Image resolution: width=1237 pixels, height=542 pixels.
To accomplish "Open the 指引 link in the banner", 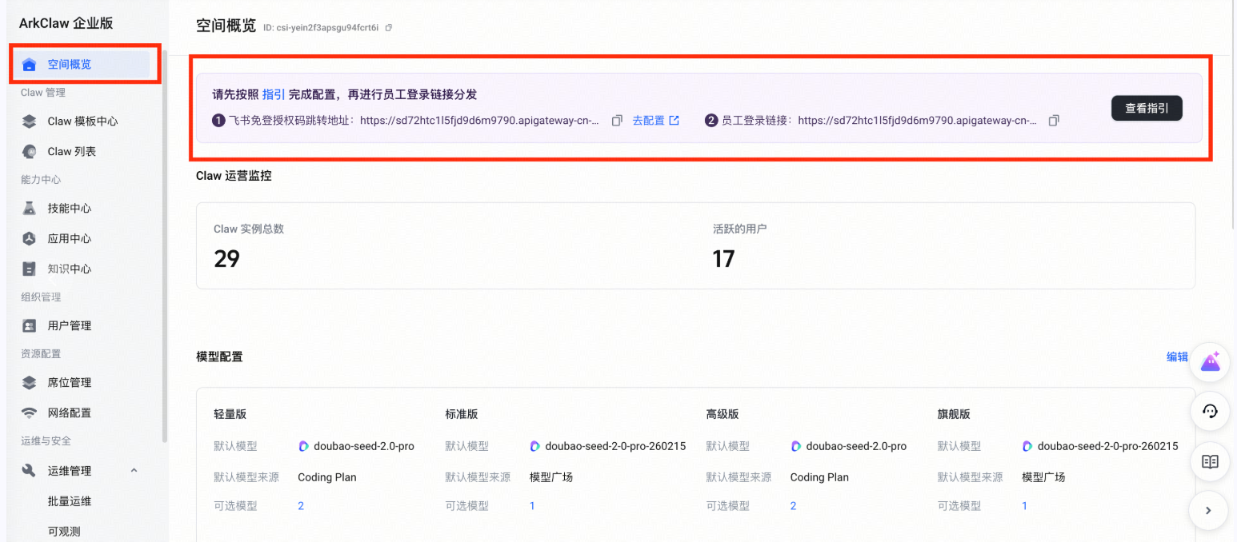I will (274, 94).
